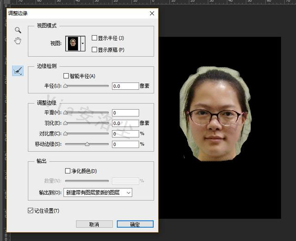Enable the 显示半径 (J) checkbox
The image size is (296, 241).
pos(94,38)
